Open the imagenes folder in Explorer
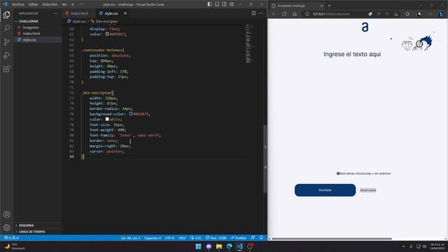This screenshot has height=252, width=448. (x=31, y=27)
